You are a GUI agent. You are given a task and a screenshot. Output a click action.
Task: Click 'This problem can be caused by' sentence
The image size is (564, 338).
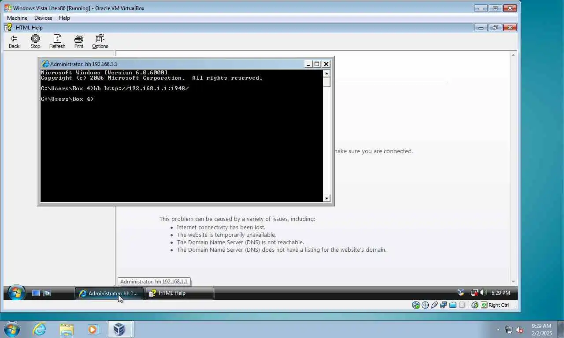pyautogui.click(x=237, y=219)
